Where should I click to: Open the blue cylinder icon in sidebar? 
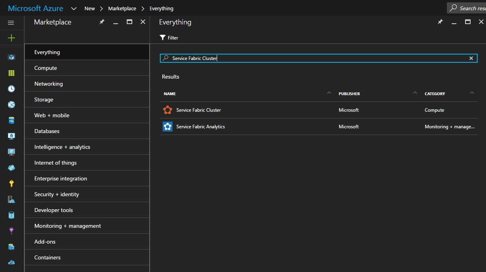pyautogui.click(x=11, y=215)
